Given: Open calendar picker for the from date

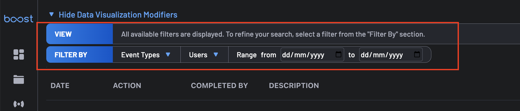Looking at the screenshot, I should pyautogui.click(x=339, y=54).
